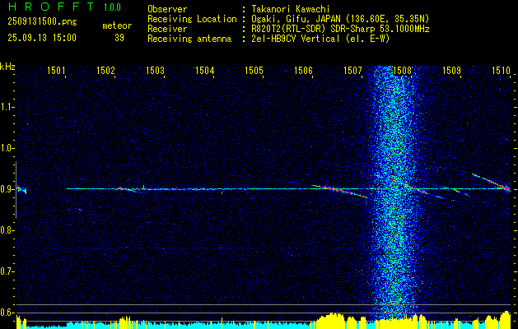Click the 1.1 kHz frequency label
This screenshot has height=329, width=518.
[x=6, y=107]
